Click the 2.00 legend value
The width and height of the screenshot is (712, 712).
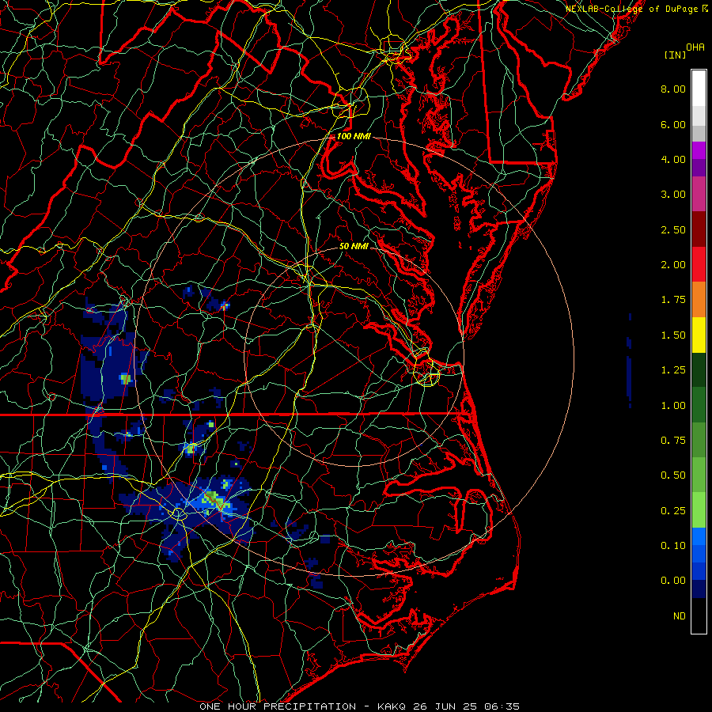pyautogui.click(x=673, y=265)
